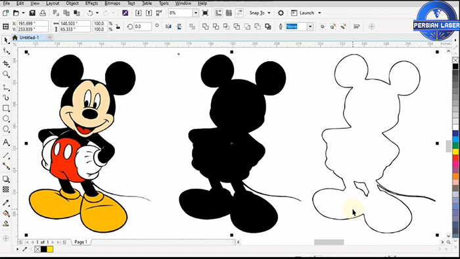Click the X position input field
This screenshot has height=259, width=460.
[33, 24]
